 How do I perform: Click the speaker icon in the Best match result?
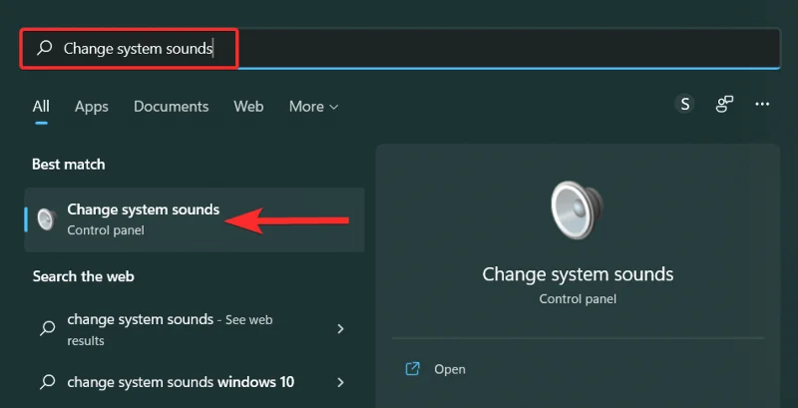click(47, 219)
